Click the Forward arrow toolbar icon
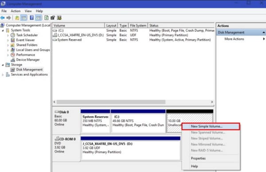The height and width of the screenshot is (172, 266). (8, 18)
